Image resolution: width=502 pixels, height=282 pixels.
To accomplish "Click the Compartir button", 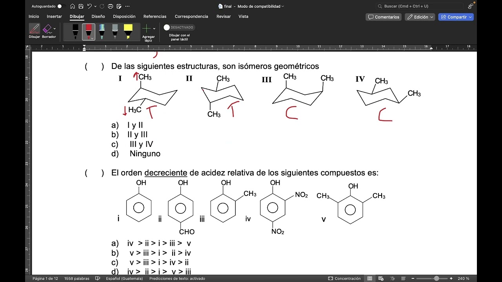I will [x=456, y=17].
